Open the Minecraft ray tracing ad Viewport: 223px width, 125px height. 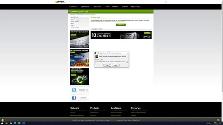tap(79, 58)
